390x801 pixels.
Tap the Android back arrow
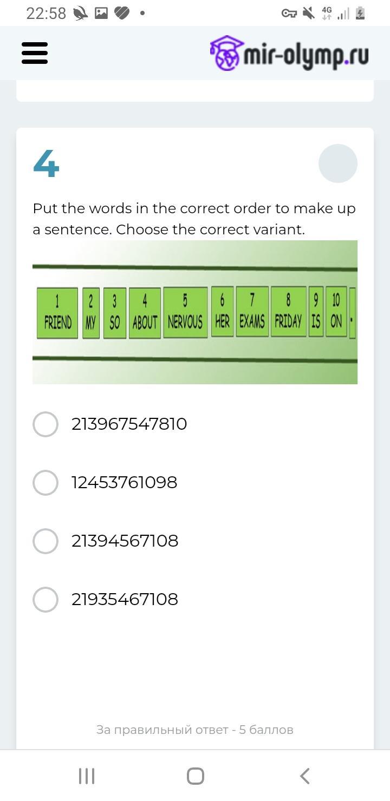point(304,776)
